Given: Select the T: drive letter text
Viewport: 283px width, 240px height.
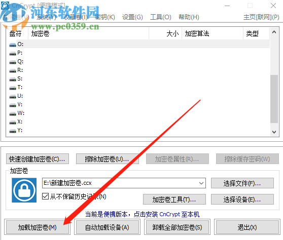Looking at the screenshot, I should (x=20, y=88).
